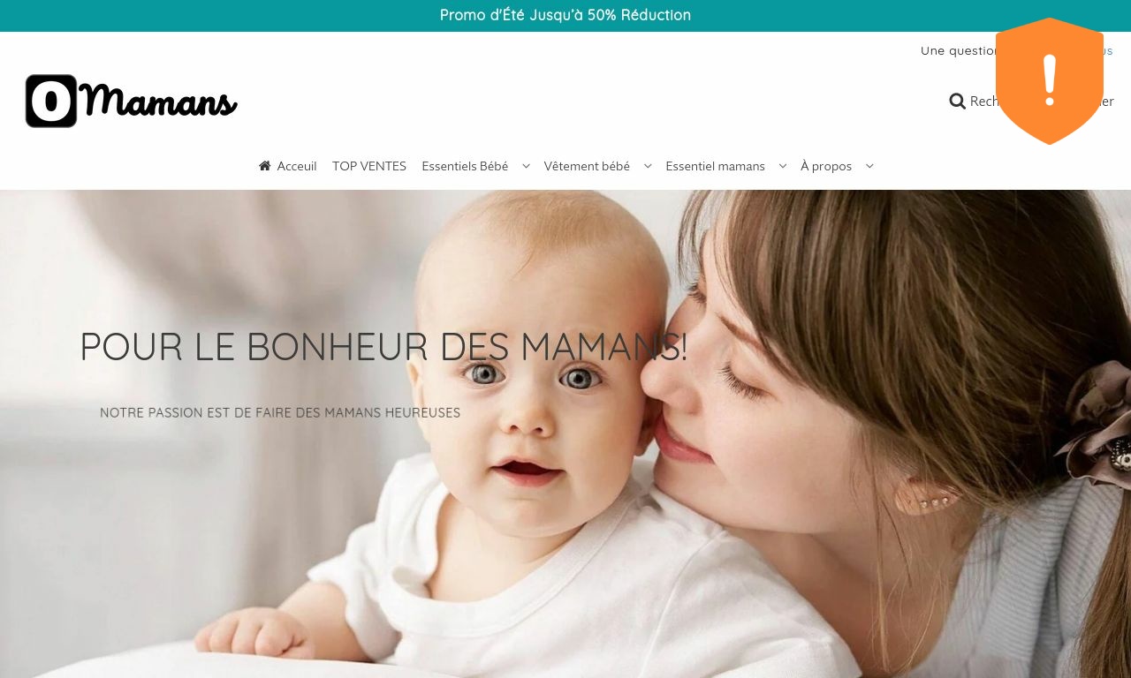Expand the Essentiels Bébé chevron

526,166
